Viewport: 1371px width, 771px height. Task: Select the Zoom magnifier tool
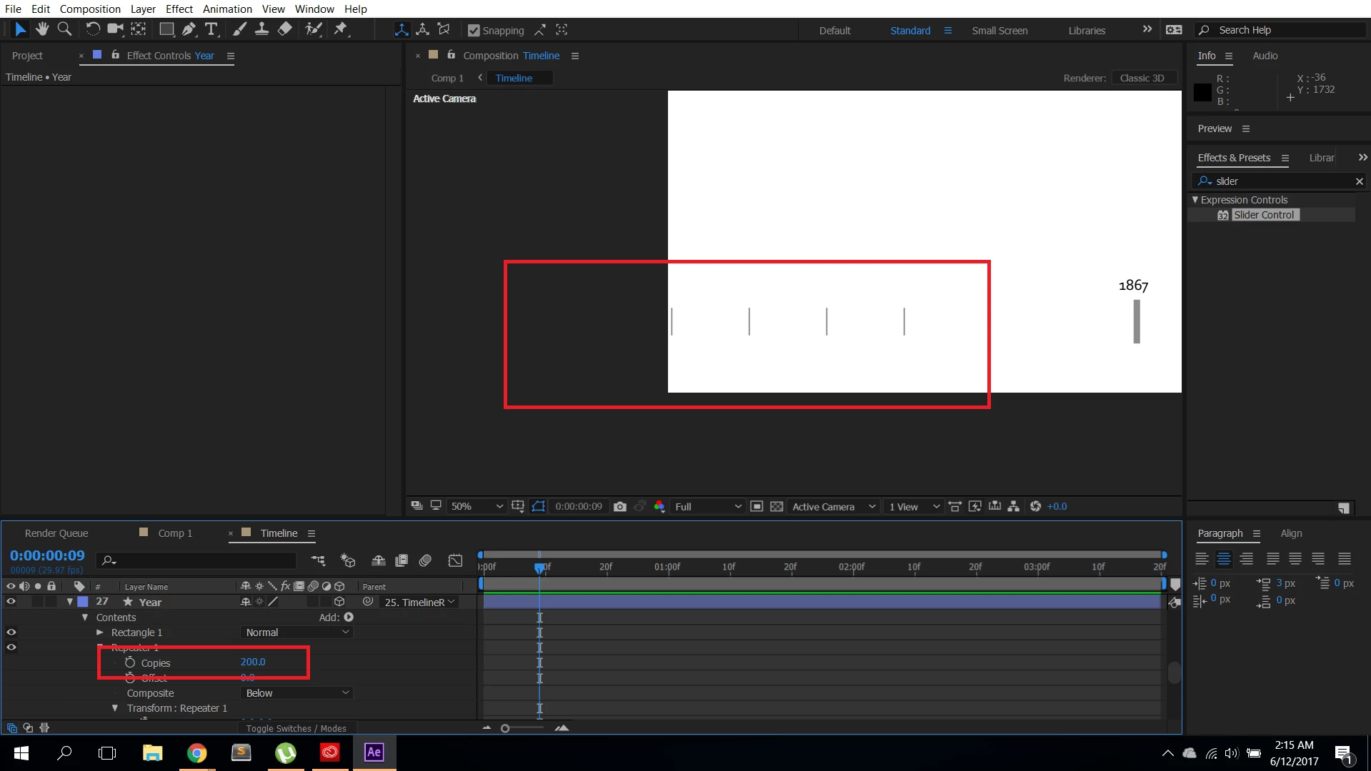click(x=64, y=29)
